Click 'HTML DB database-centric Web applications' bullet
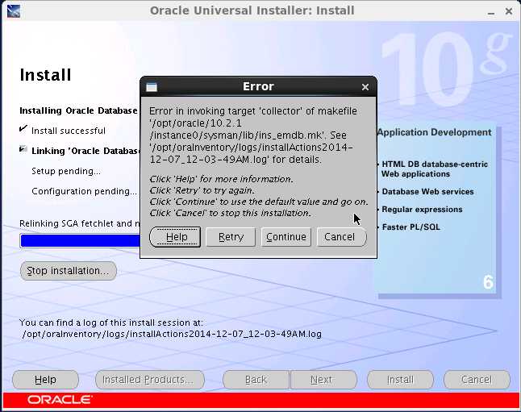This screenshot has height=412, width=521. click(435, 169)
